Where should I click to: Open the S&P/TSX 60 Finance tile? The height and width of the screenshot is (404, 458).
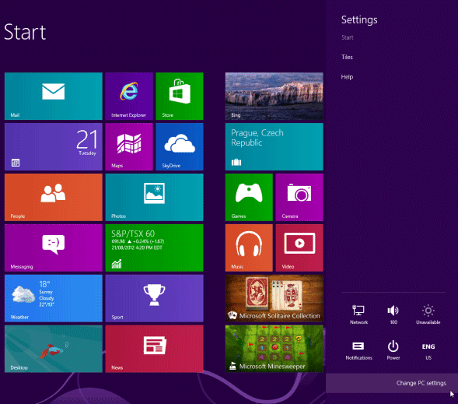[x=154, y=248]
